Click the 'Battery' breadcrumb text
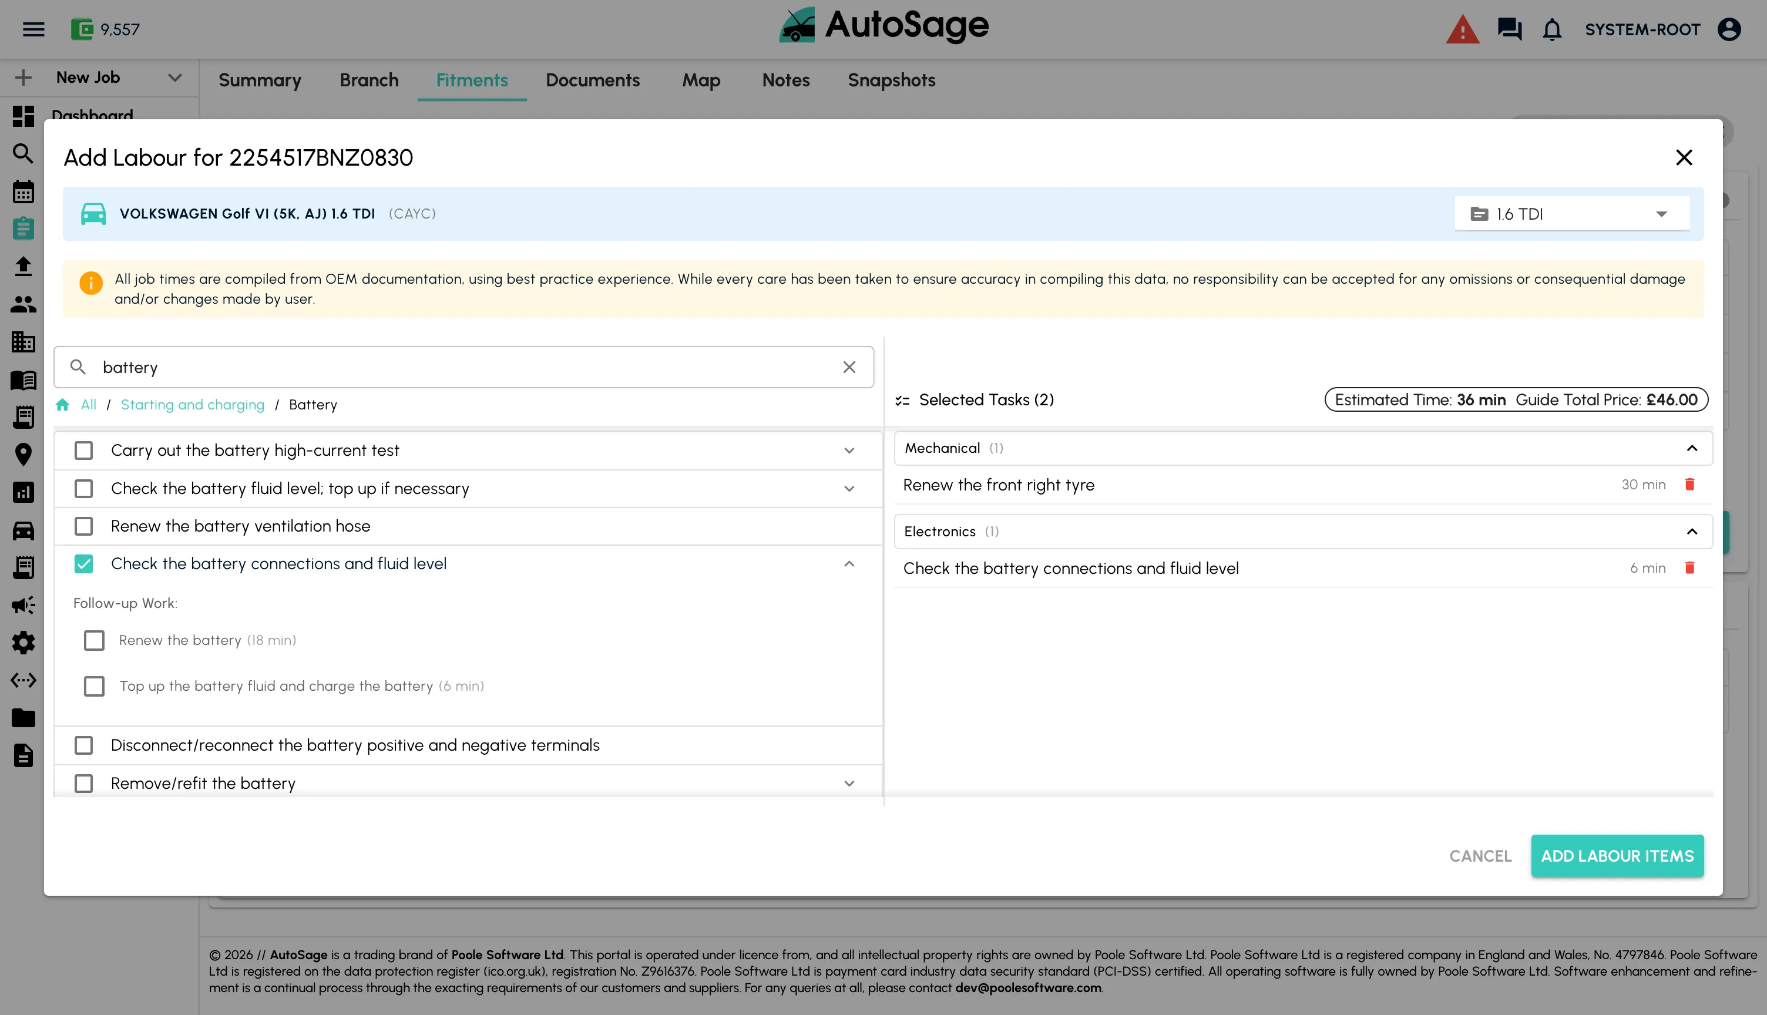The height and width of the screenshot is (1015, 1767). click(x=313, y=405)
